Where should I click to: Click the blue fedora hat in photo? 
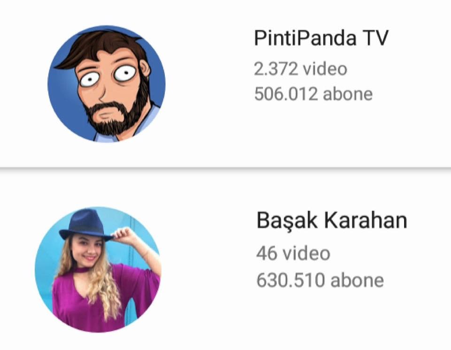click(86, 225)
